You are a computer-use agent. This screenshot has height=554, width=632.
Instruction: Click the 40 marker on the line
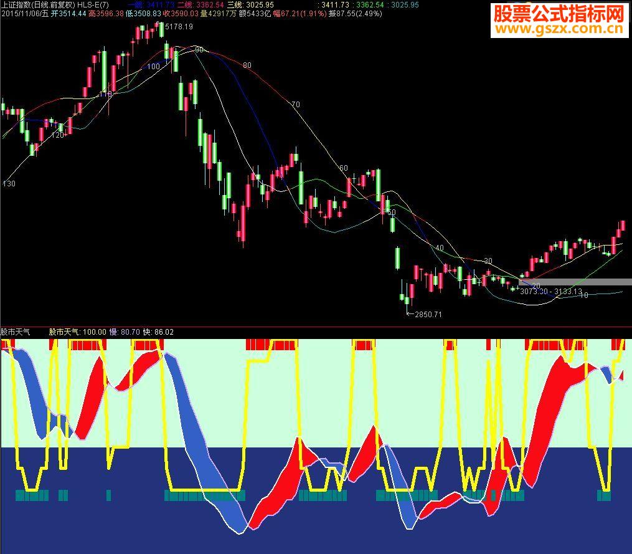(x=440, y=248)
